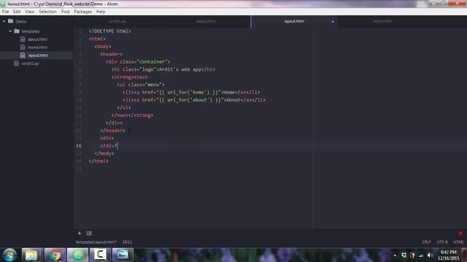Click the url_for('home') list item line

click(x=191, y=92)
